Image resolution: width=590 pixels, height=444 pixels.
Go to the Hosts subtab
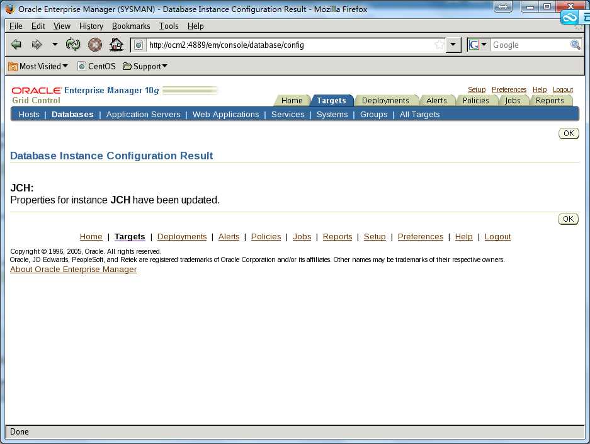pos(29,115)
